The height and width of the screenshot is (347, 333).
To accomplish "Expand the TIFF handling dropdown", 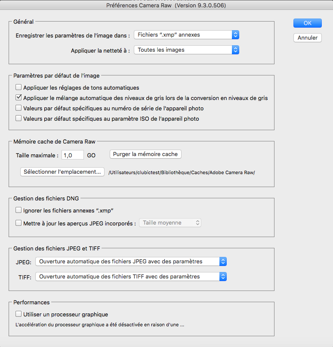I will [x=131, y=277].
